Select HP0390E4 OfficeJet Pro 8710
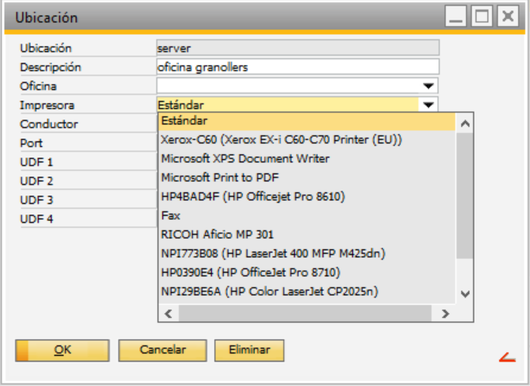The width and height of the screenshot is (530, 386). click(x=307, y=272)
